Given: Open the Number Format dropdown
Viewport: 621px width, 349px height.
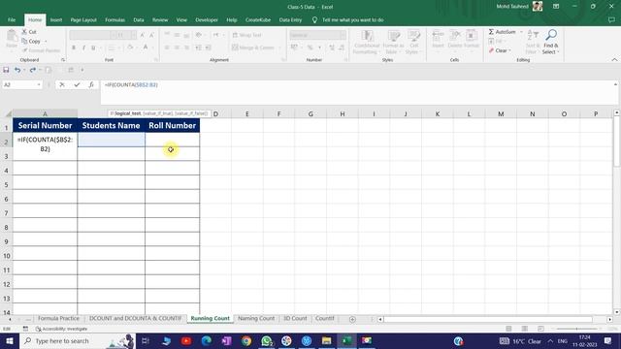Looking at the screenshot, I should [343, 35].
